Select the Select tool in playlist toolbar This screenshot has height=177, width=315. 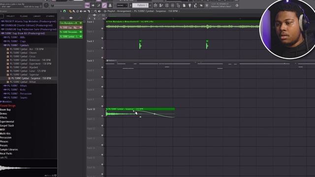(92, 11)
